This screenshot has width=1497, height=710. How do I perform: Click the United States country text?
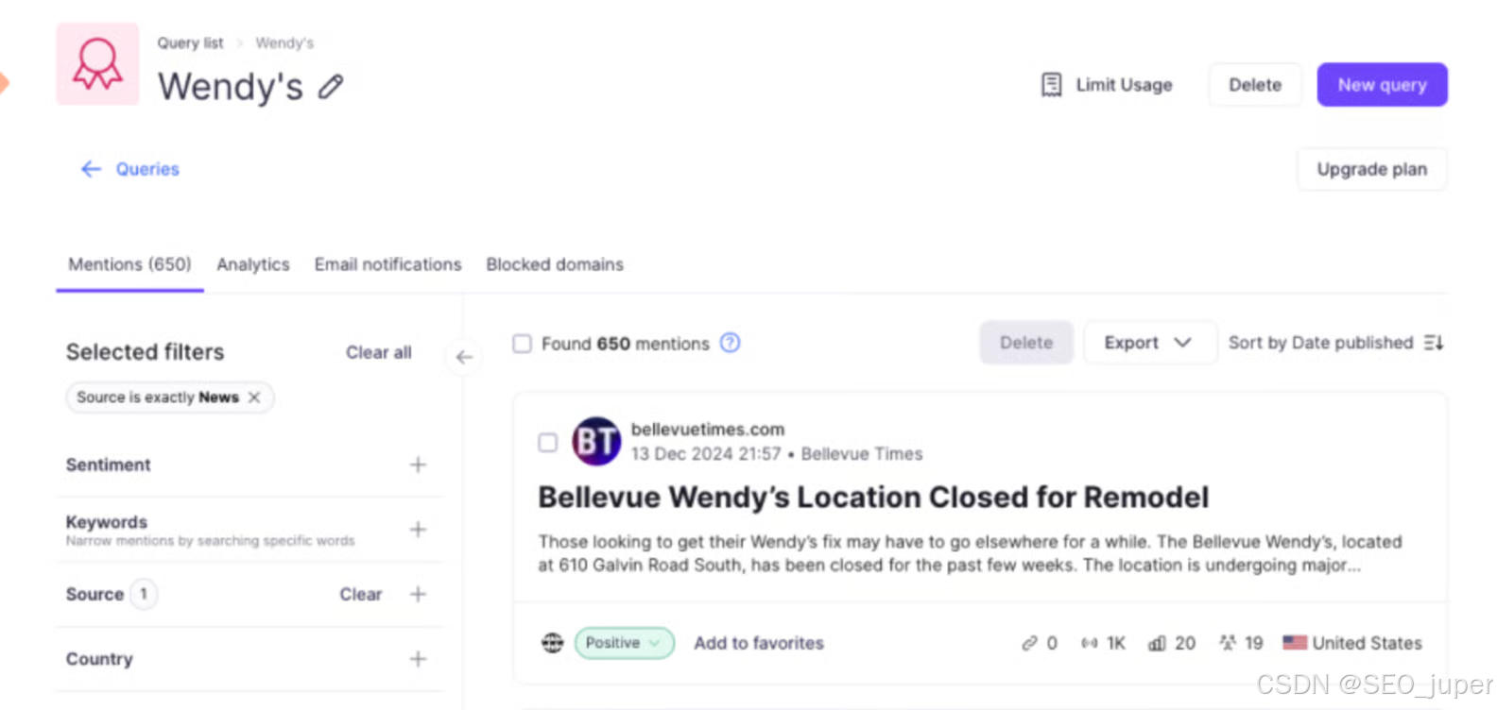[x=1367, y=643]
